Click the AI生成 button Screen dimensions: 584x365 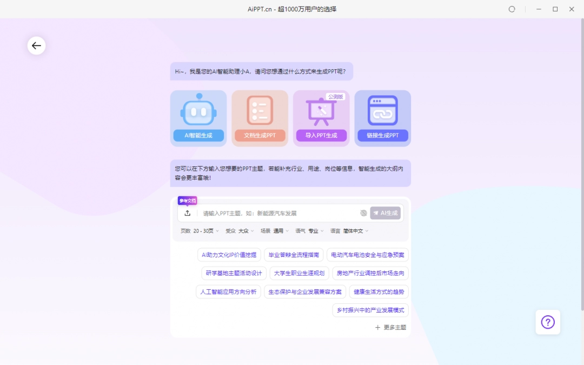(386, 213)
